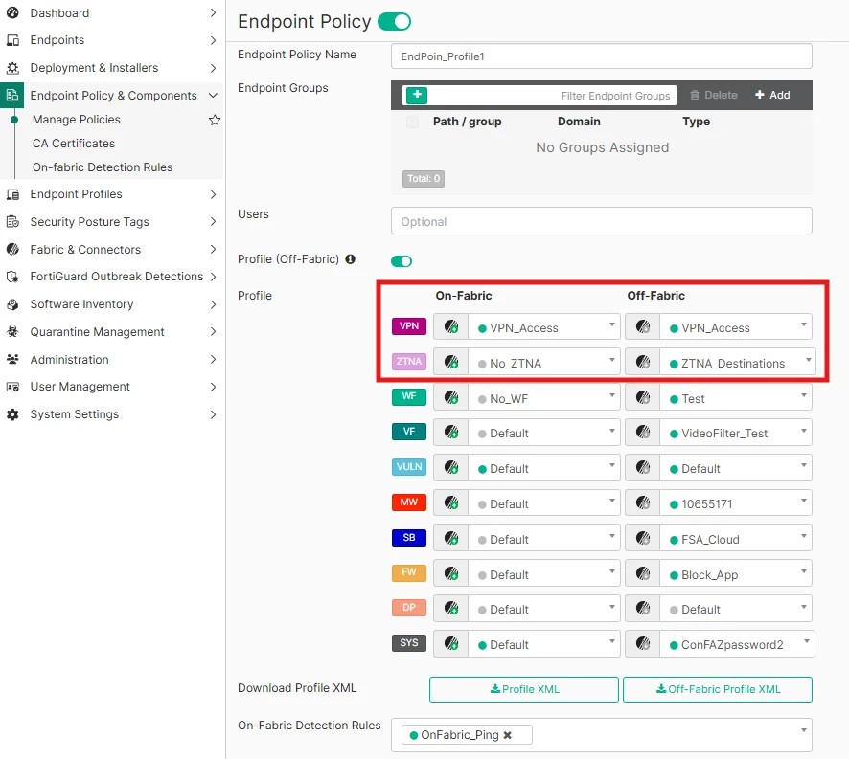Click the optional Users input field
Image resolution: width=849 pixels, height=759 pixels.
pyautogui.click(x=602, y=221)
